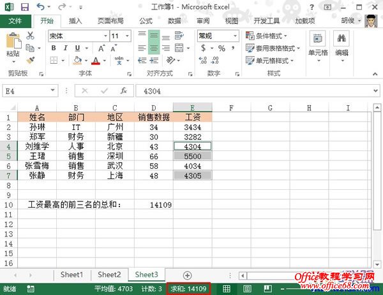383x295 pixels.
Task: Toggle center horizontal alignment
Action: 154,48
